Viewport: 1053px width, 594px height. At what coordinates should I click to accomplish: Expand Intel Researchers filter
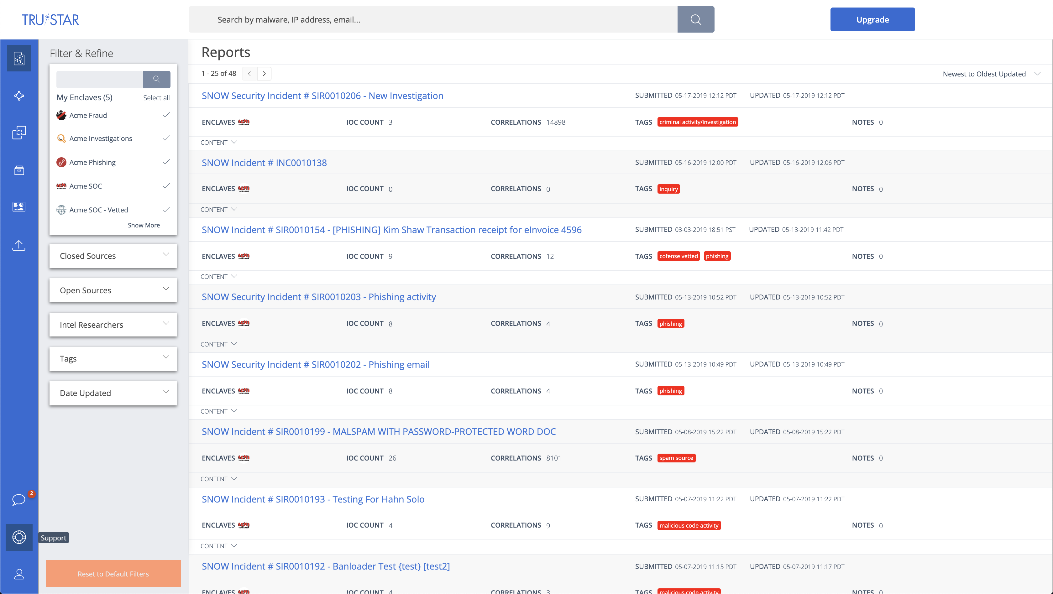pos(113,324)
